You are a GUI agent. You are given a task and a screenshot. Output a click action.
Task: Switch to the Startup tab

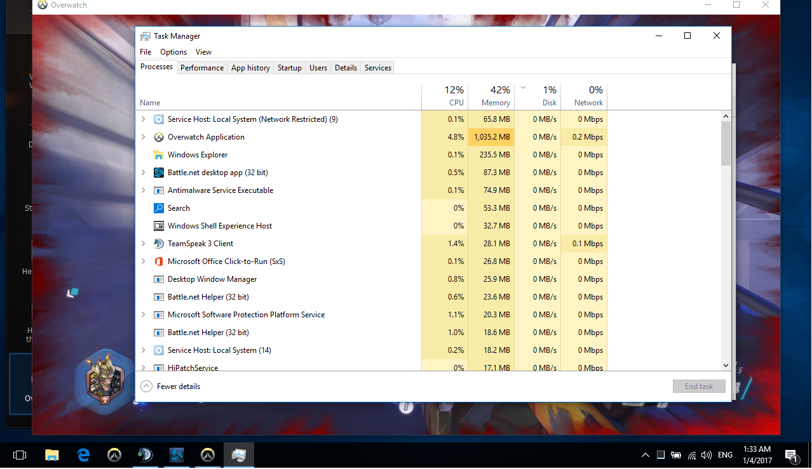[x=290, y=68]
